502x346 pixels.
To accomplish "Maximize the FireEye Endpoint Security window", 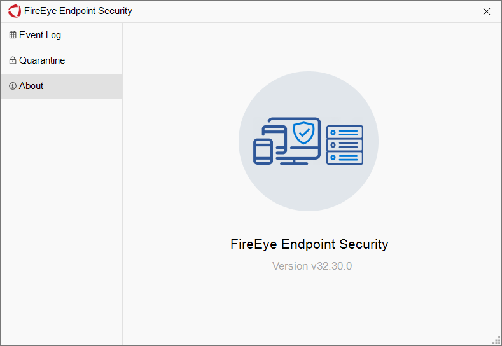I will click(457, 11).
